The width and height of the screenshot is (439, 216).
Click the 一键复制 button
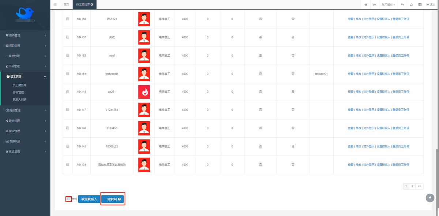[x=112, y=199]
